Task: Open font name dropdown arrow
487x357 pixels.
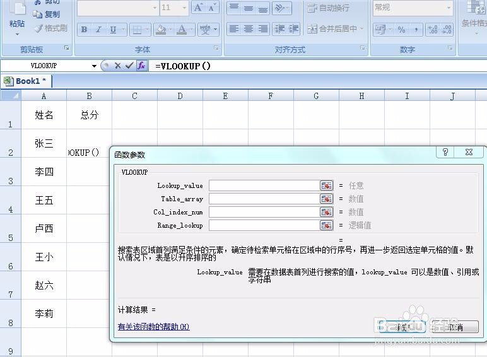Action: [155, 8]
